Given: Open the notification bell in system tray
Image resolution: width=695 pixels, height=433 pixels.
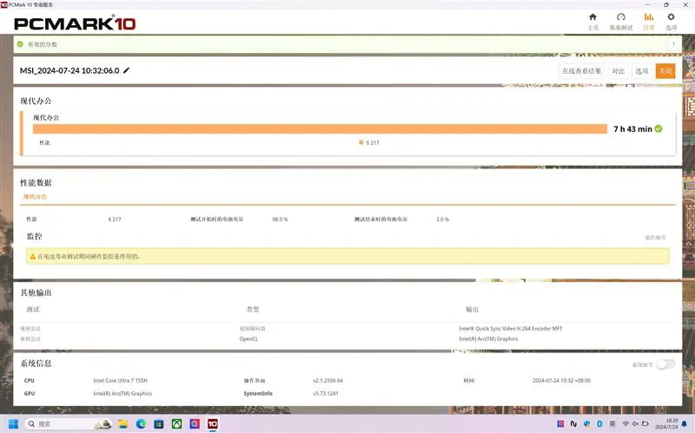Looking at the screenshot, I should click(x=685, y=424).
